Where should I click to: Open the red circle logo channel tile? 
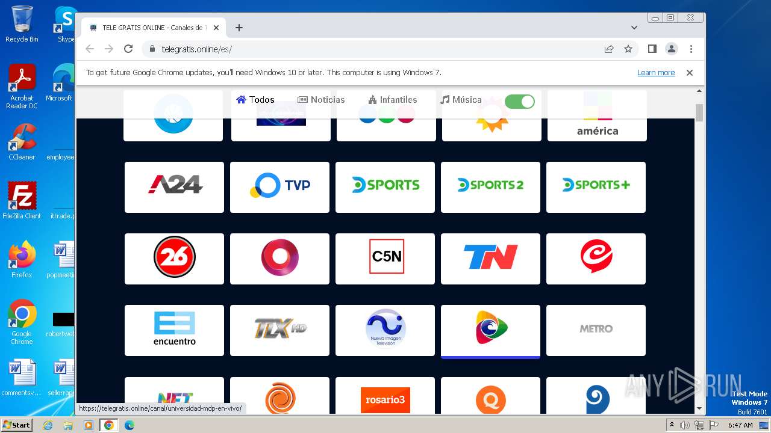279,259
